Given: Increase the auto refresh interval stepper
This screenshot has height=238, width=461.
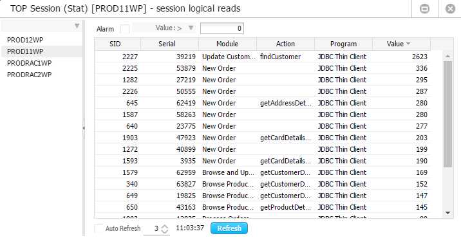Looking at the screenshot, I should [165, 226].
